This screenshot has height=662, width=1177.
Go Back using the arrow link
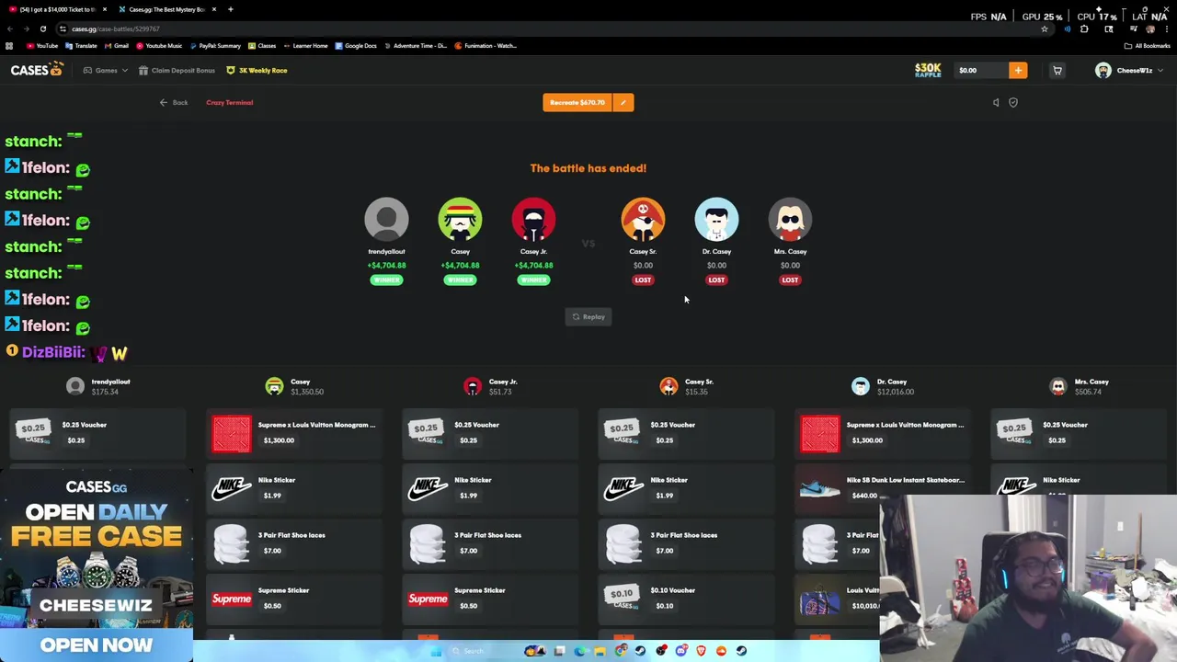tap(173, 102)
